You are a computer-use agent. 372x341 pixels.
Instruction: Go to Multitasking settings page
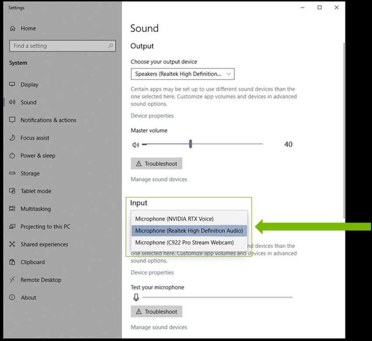pyautogui.click(x=35, y=209)
